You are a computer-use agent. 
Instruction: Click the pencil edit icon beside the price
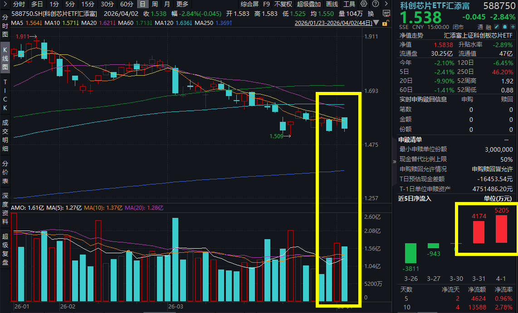pyautogui.click(x=496, y=27)
